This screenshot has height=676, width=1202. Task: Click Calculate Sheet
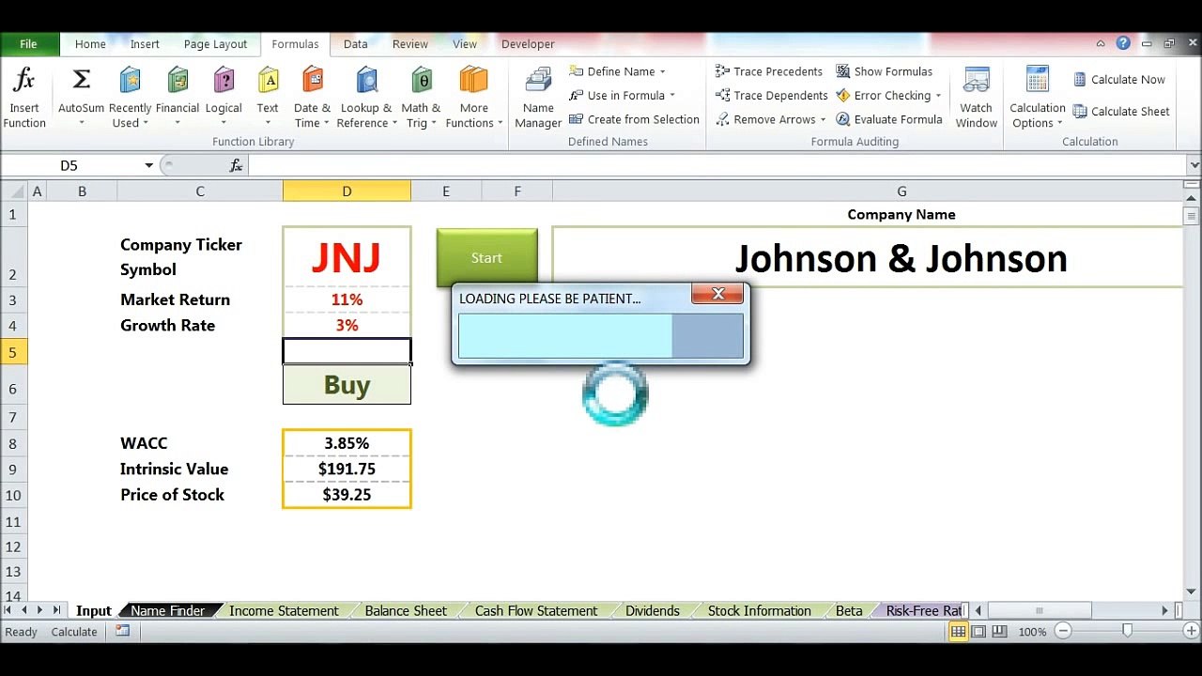coord(1121,111)
